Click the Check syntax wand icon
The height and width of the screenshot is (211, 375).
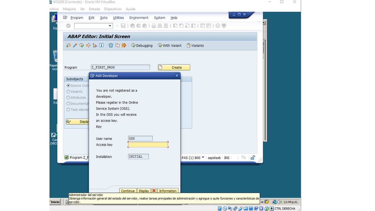(x=75, y=45)
